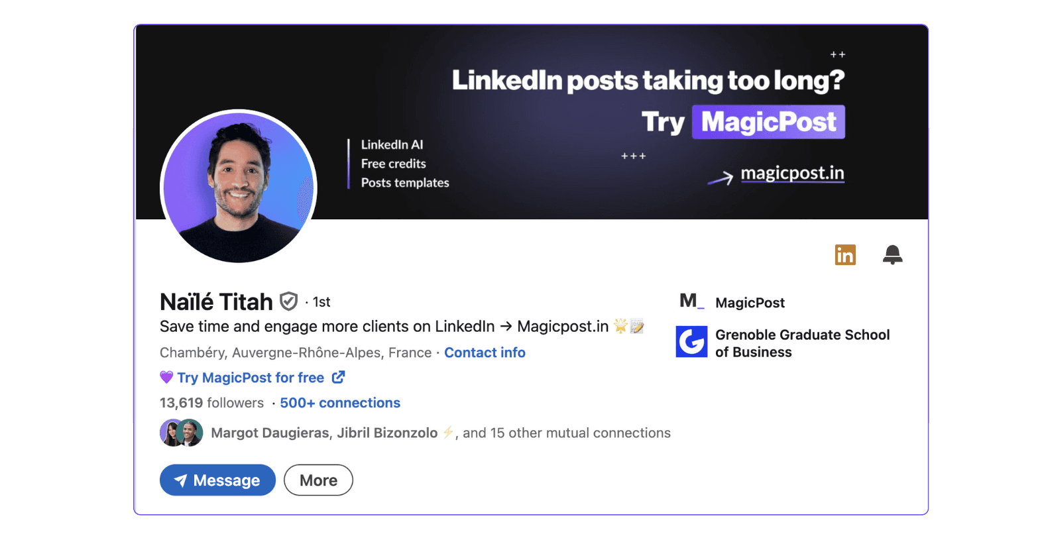
Task: Toggle the notification bell icon
Action: pyautogui.click(x=892, y=255)
